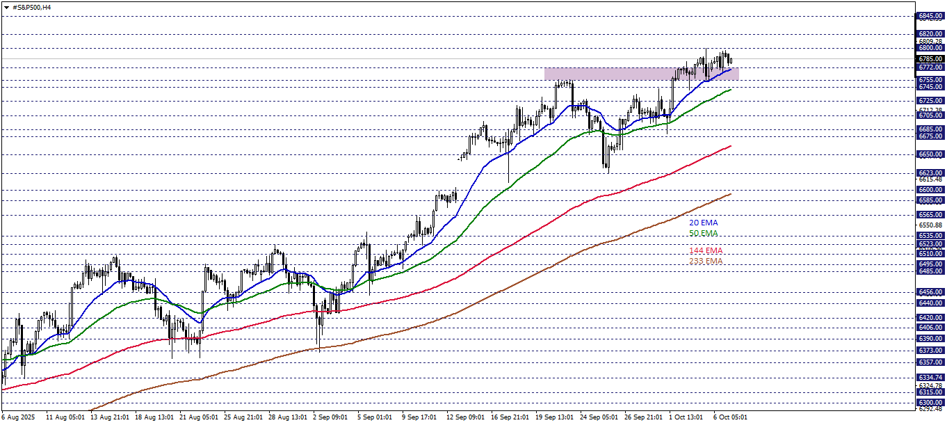Image resolution: width=947 pixels, height=425 pixels.
Task: Click the 6845.00 price level label
Action: [930, 15]
